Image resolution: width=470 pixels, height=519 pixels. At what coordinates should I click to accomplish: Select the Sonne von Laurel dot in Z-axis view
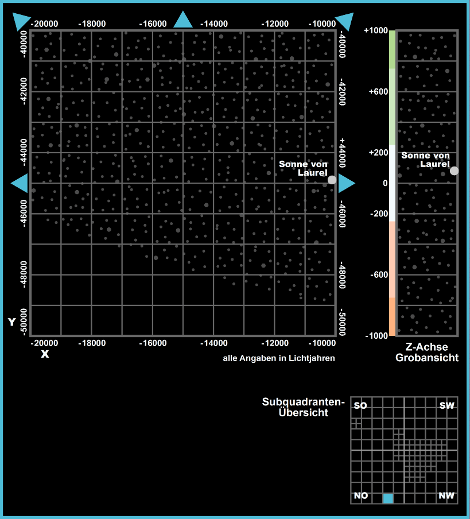454,171
